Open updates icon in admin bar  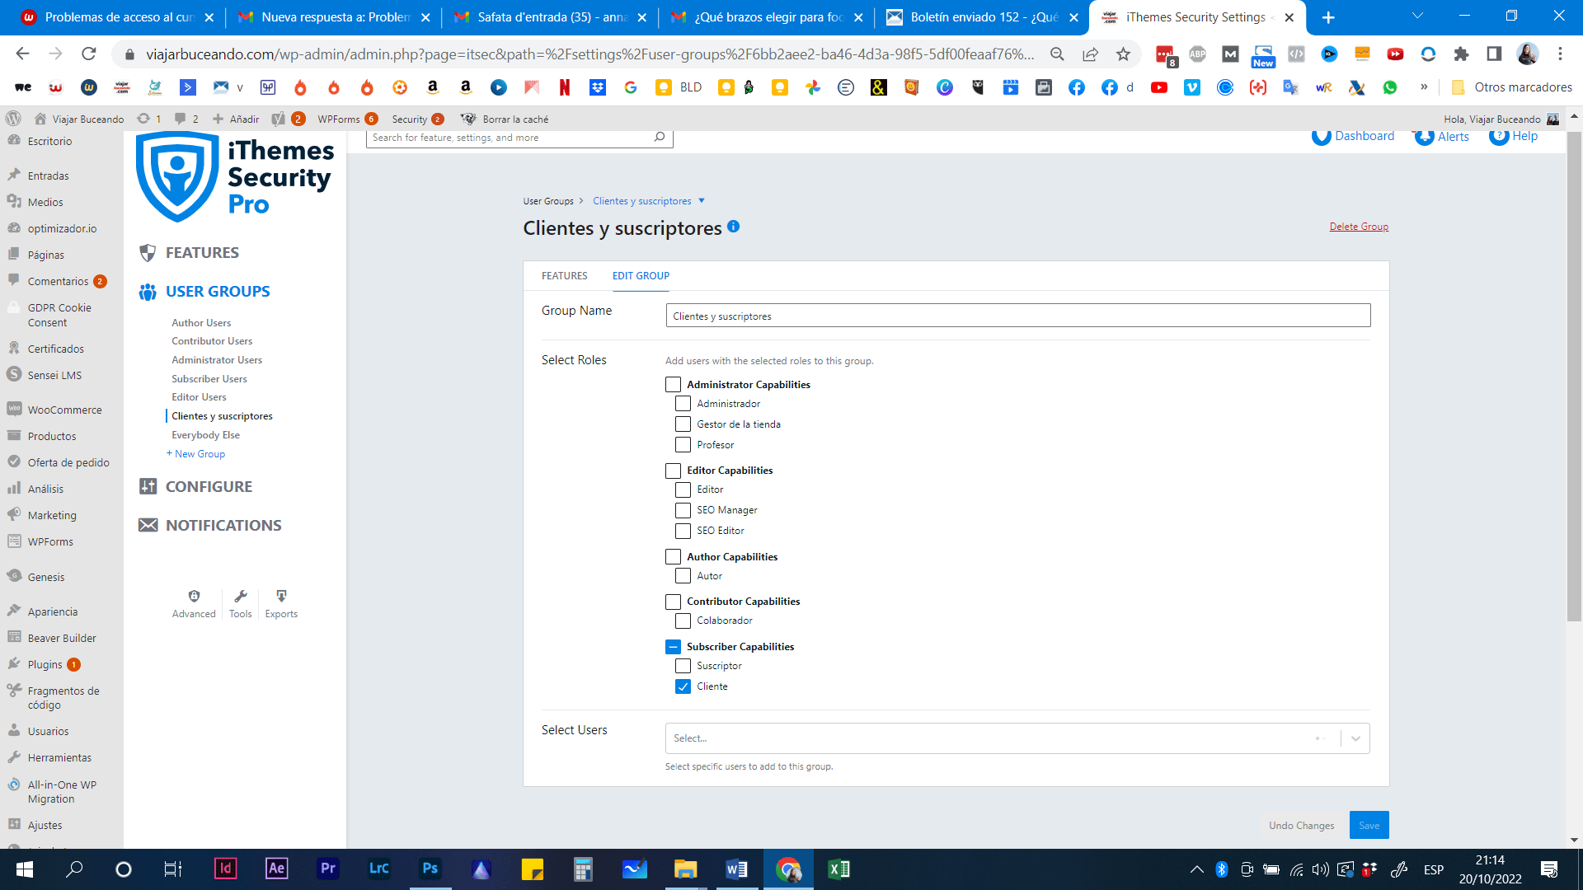coord(143,119)
